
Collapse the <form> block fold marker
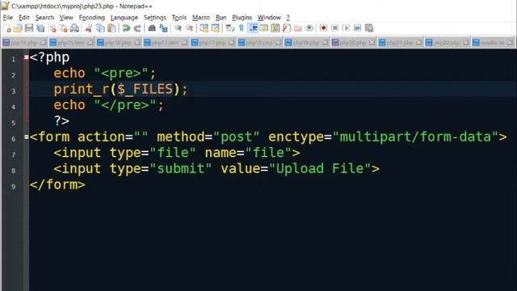click(x=27, y=137)
